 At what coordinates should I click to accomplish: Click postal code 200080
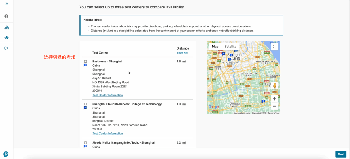(x=97, y=129)
